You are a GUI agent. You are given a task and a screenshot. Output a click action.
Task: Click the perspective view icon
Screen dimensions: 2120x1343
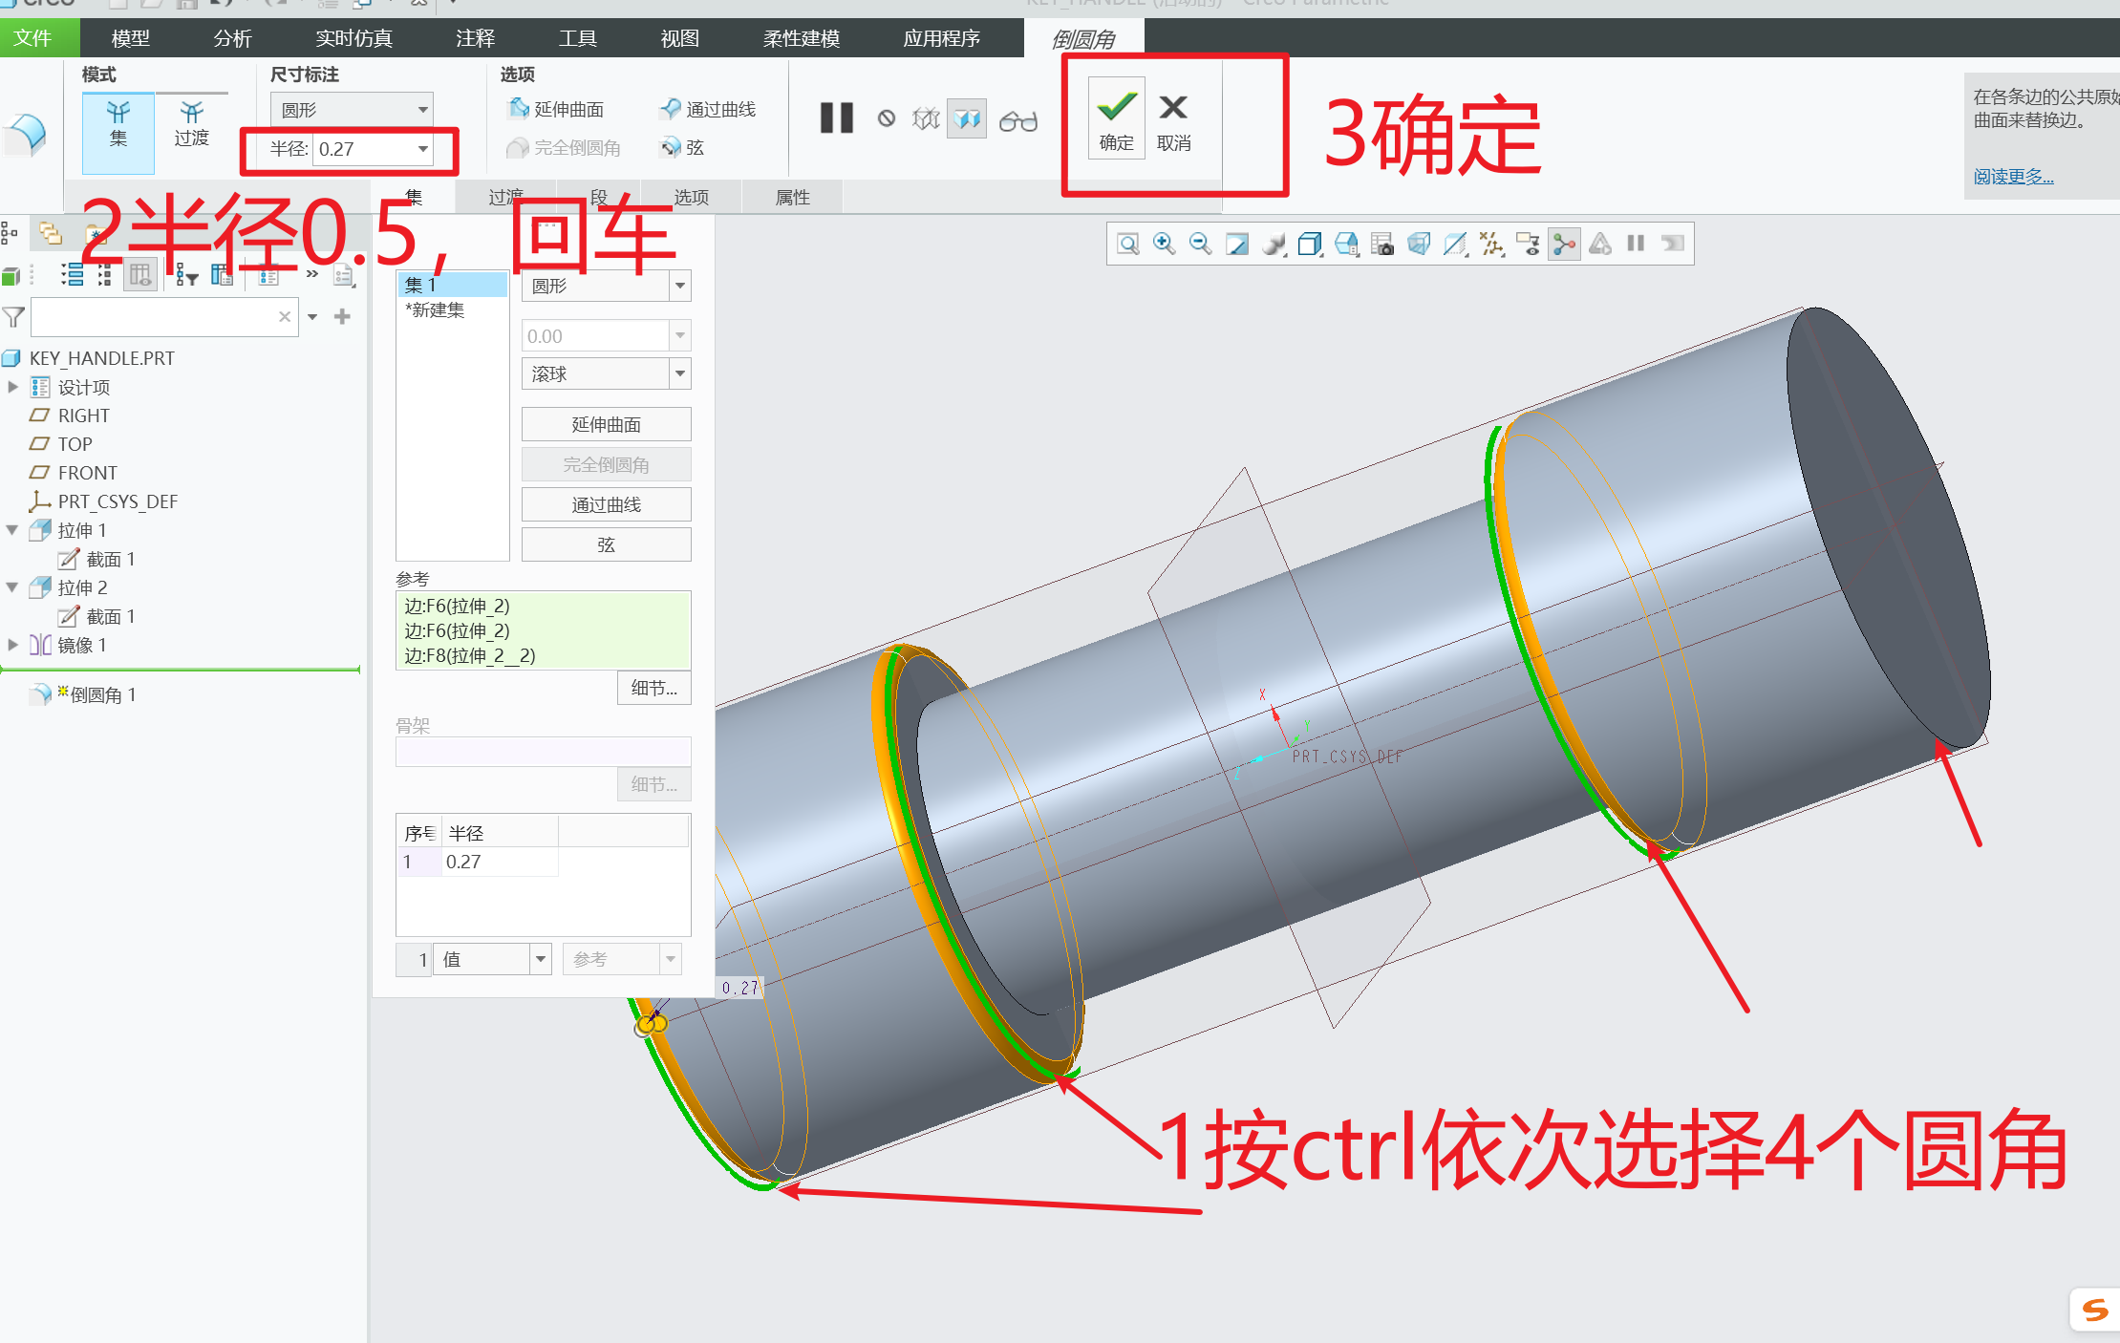point(1419,244)
